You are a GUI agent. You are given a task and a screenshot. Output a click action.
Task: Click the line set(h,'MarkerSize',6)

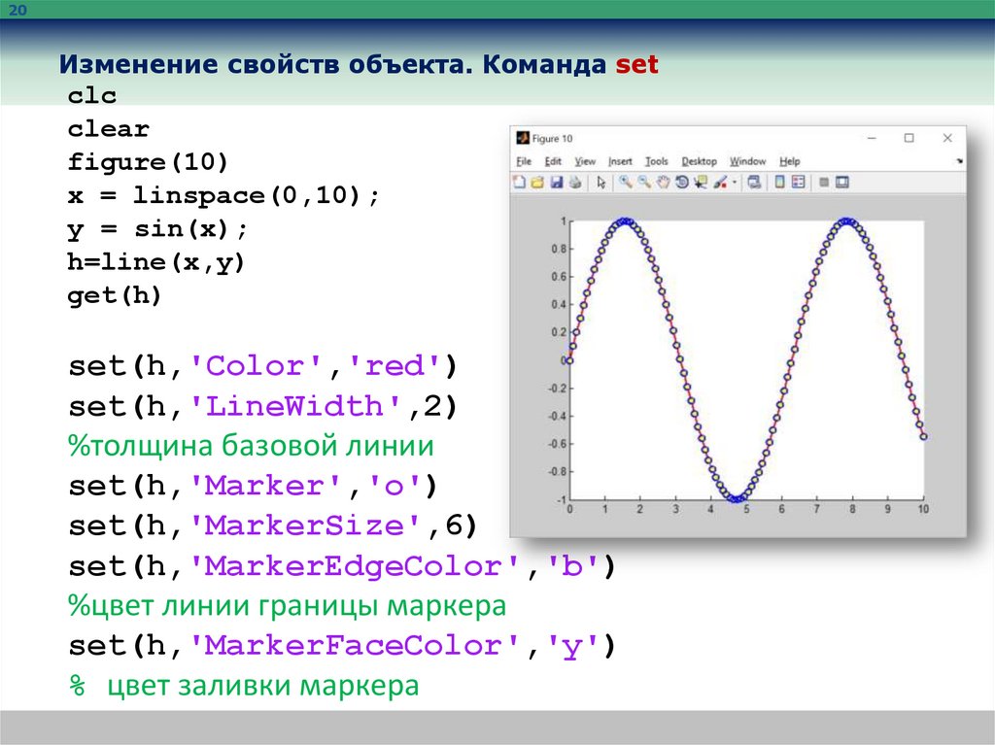[273, 526]
